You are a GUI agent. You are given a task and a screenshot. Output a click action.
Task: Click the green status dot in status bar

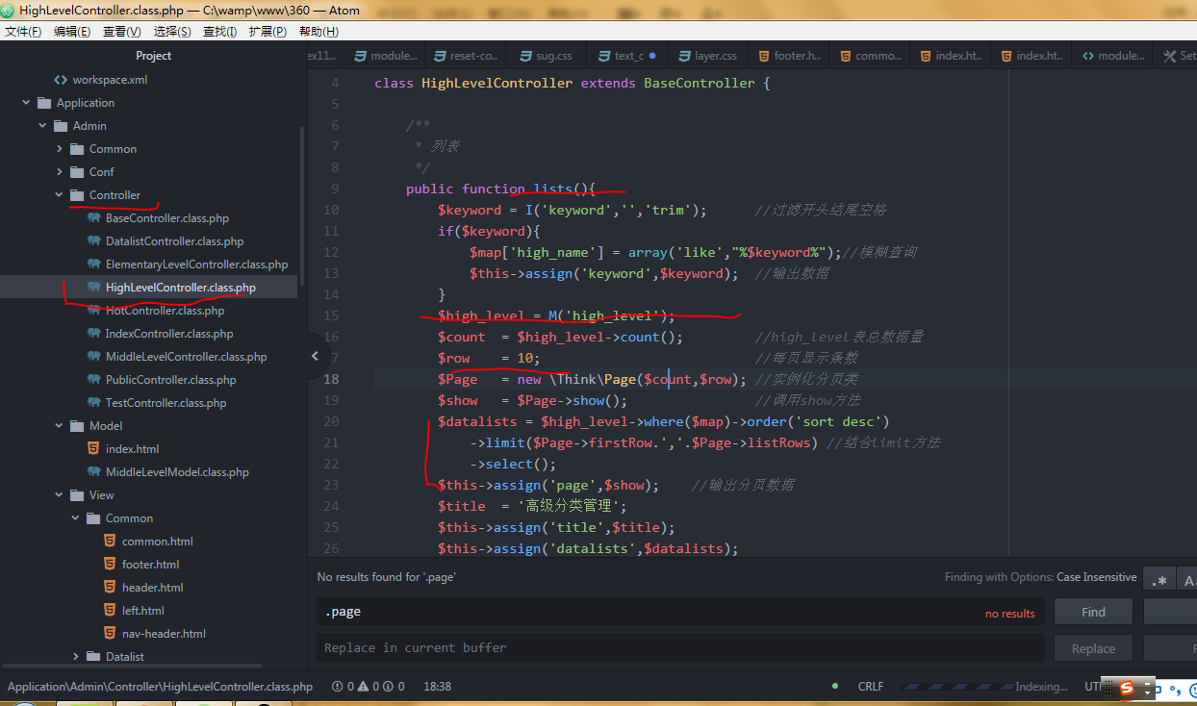[835, 687]
